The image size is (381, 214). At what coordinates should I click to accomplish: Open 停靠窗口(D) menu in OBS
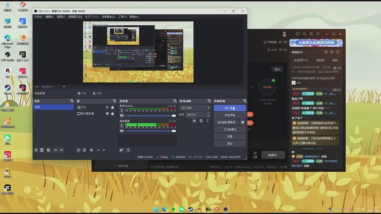(x=75, y=17)
